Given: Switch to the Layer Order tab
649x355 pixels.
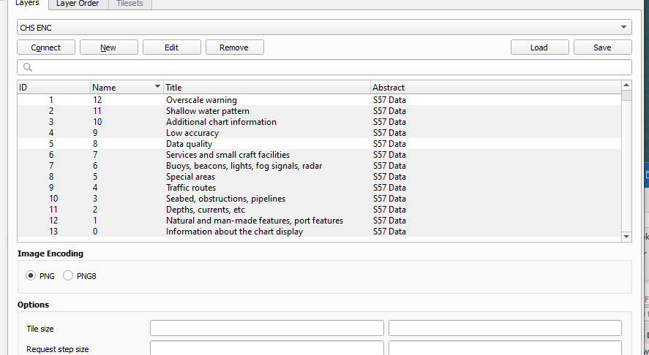Looking at the screenshot, I should 78,4.
